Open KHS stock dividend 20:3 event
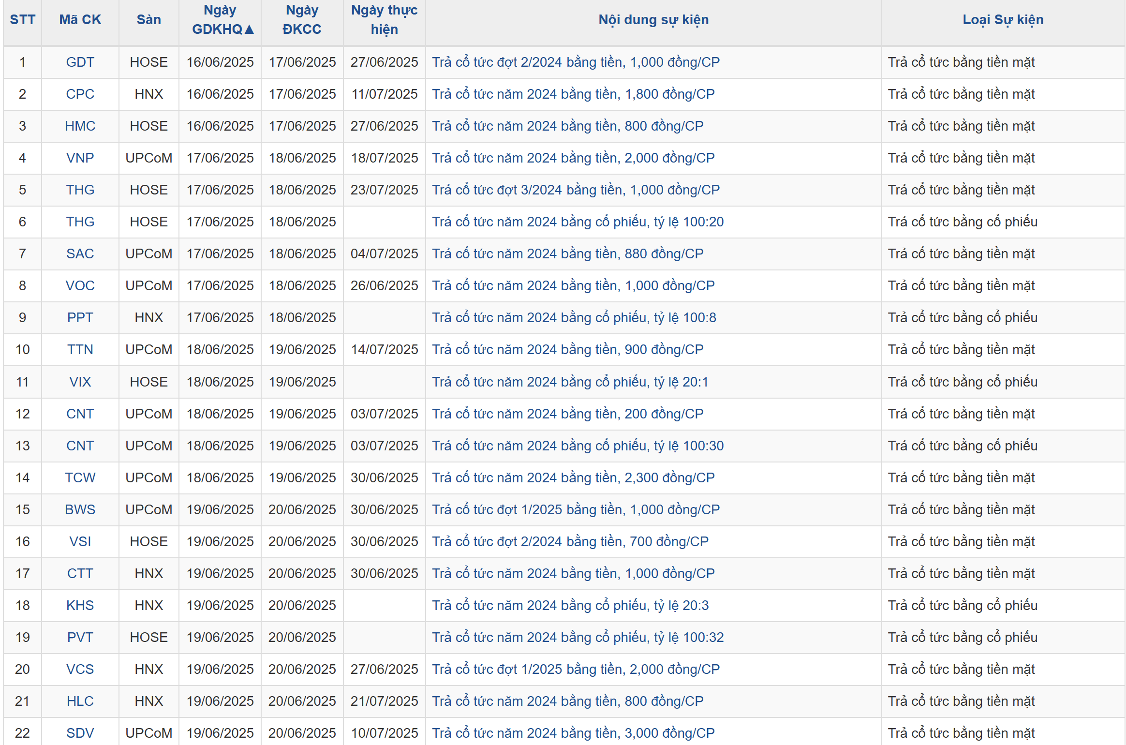 (570, 605)
